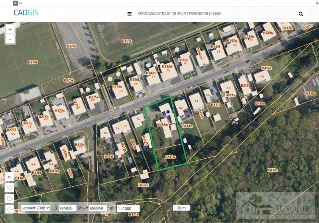Click parcel label B411w
The width and height of the screenshot is (319, 223).
coord(170,157)
